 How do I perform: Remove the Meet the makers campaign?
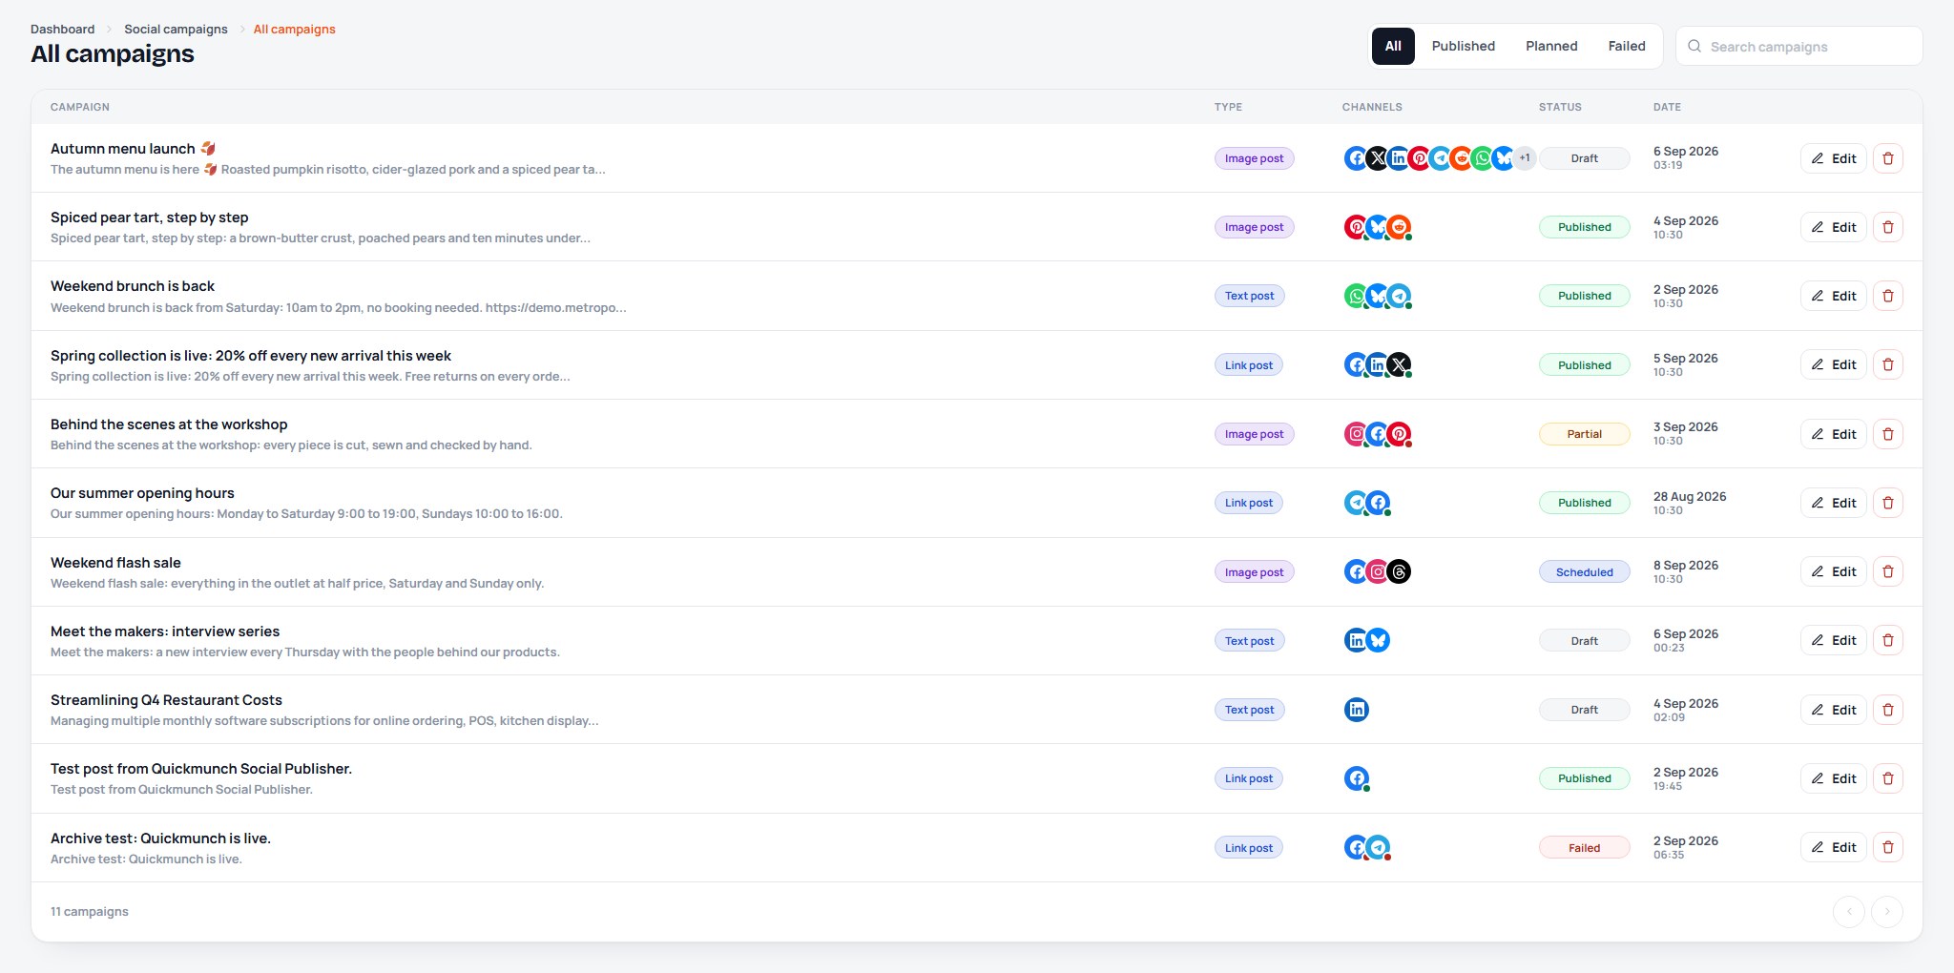click(x=1888, y=640)
